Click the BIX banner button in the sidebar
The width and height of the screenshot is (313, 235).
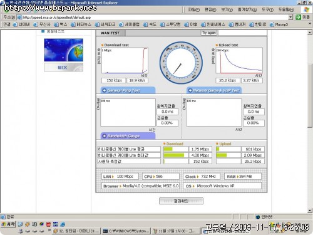pos(63,67)
